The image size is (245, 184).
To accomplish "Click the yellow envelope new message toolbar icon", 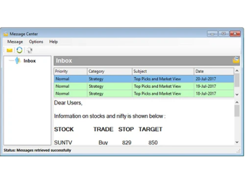I will tap(9, 50).
